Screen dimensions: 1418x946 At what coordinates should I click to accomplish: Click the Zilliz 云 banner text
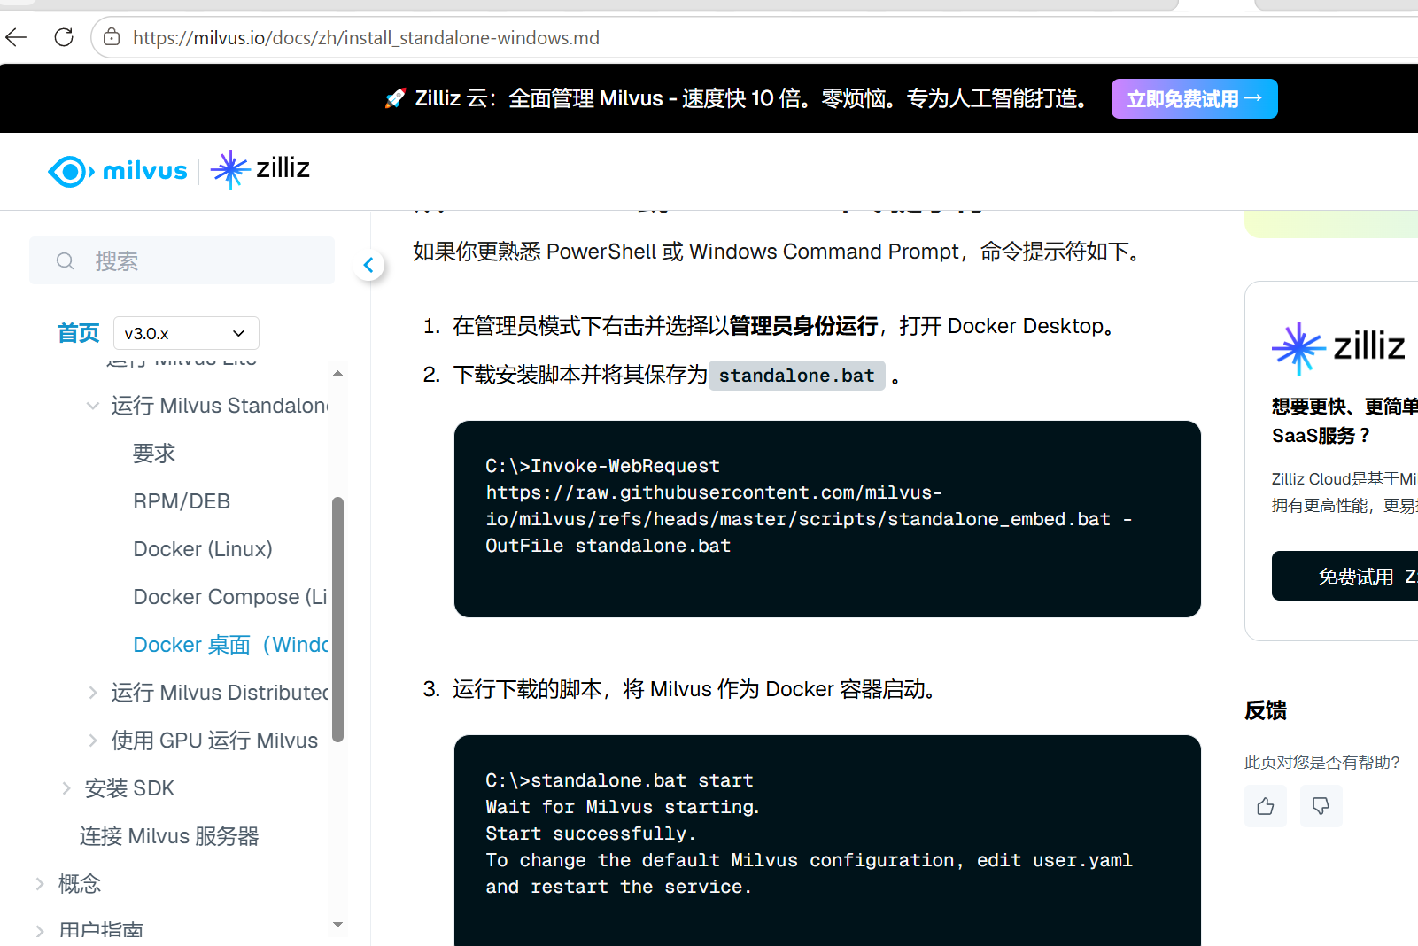(x=755, y=98)
